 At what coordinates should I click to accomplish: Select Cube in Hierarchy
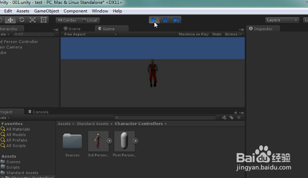[3, 53]
